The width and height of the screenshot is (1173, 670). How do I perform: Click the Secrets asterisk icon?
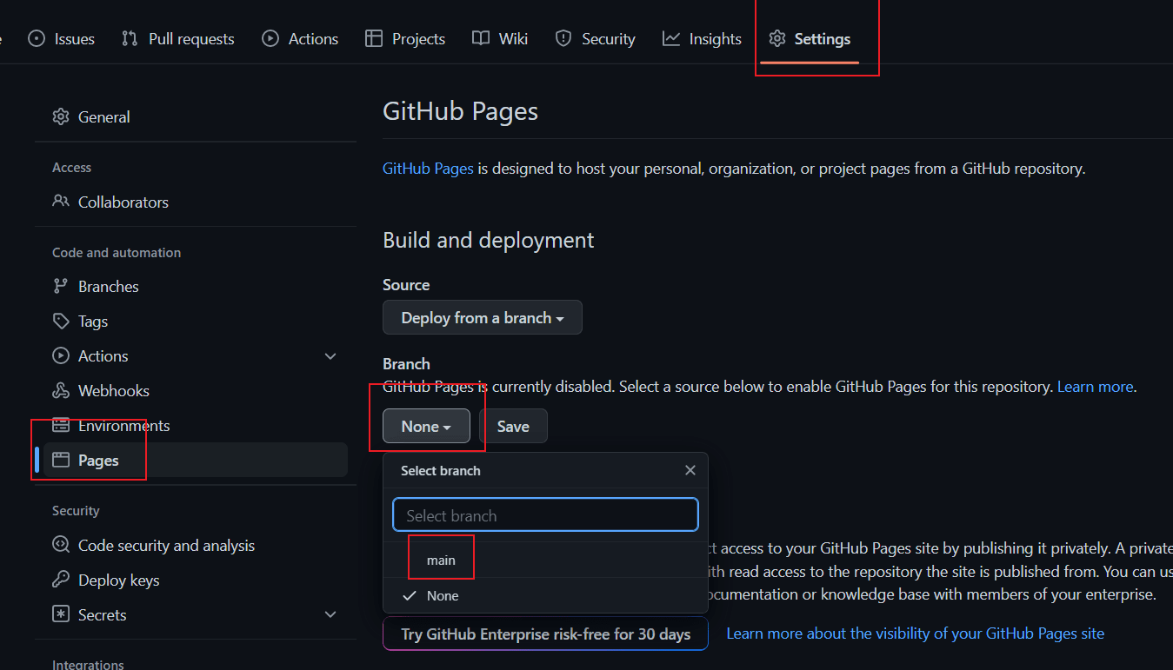[x=61, y=614]
